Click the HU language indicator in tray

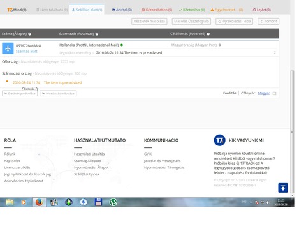244,202
